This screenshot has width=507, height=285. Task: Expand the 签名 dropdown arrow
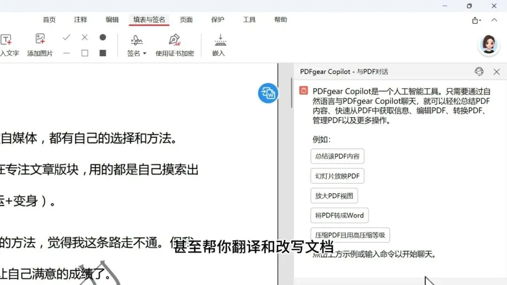pyautogui.click(x=145, y=53)
